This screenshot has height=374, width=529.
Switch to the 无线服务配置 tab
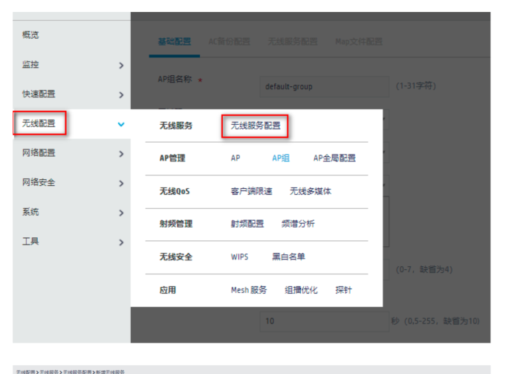293,42
